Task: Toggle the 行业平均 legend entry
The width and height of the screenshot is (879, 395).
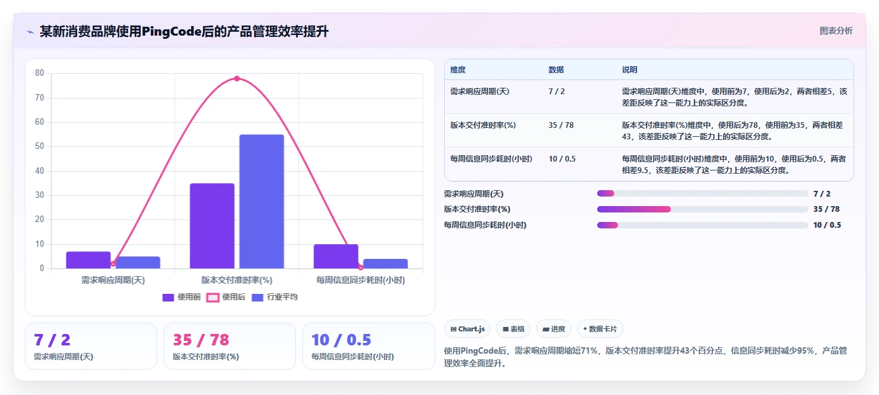Action: point(274,297)
